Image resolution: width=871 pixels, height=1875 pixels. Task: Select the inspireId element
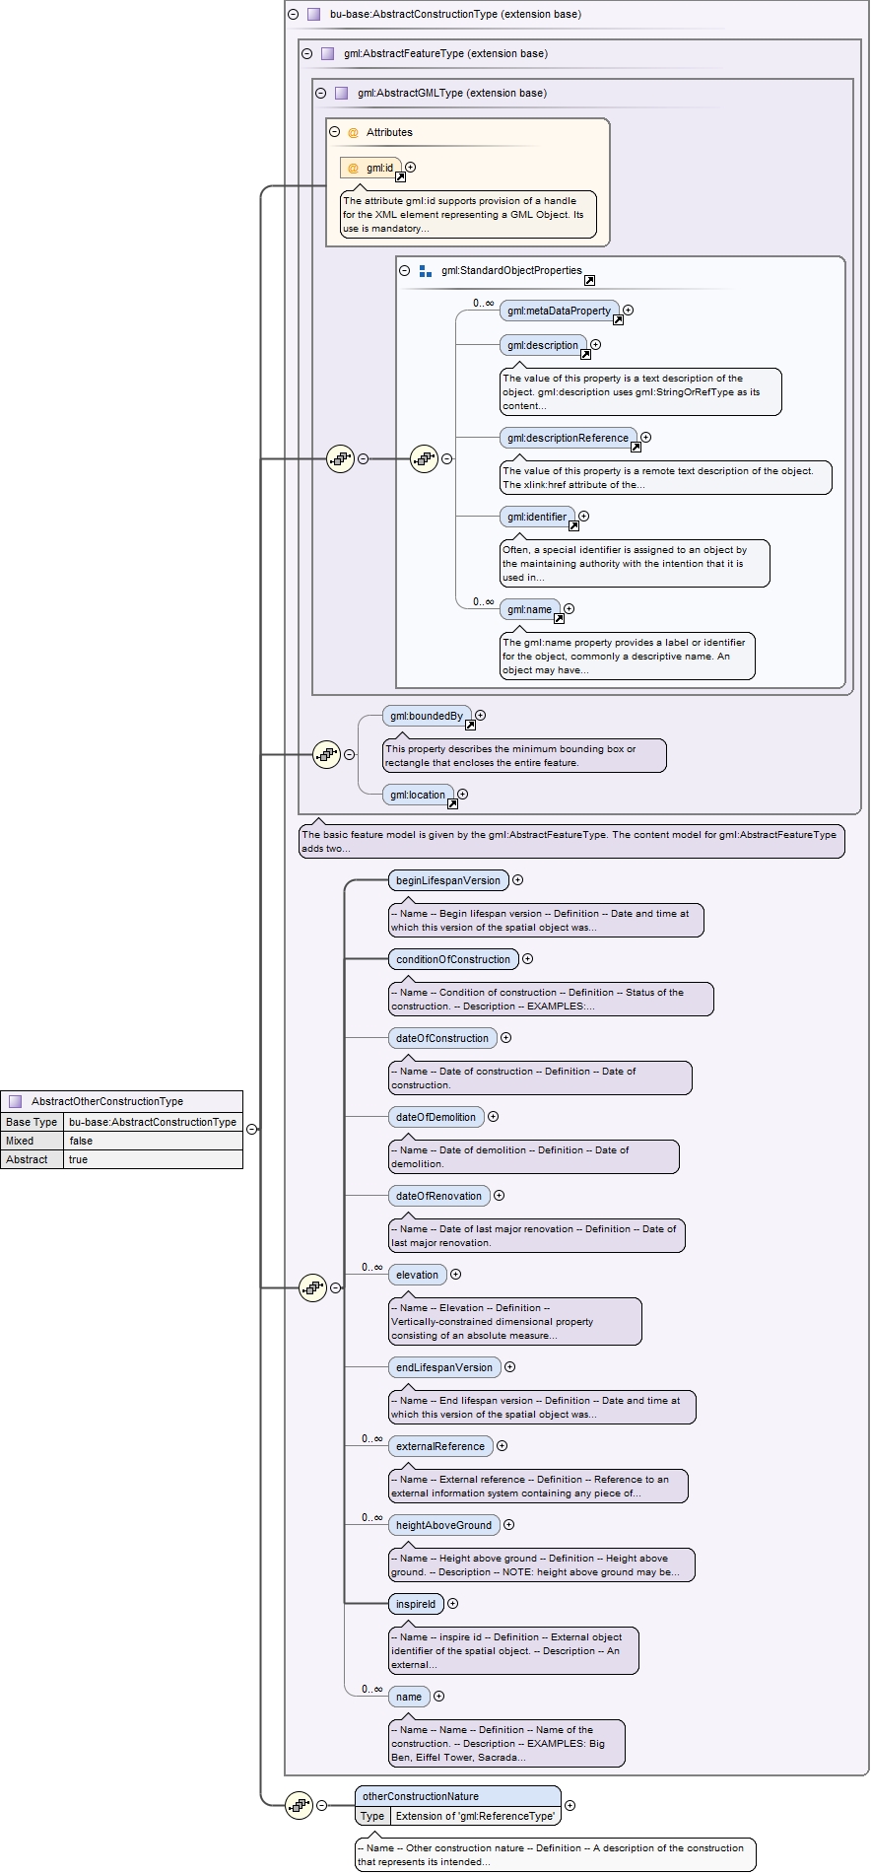pos(416,1604)
